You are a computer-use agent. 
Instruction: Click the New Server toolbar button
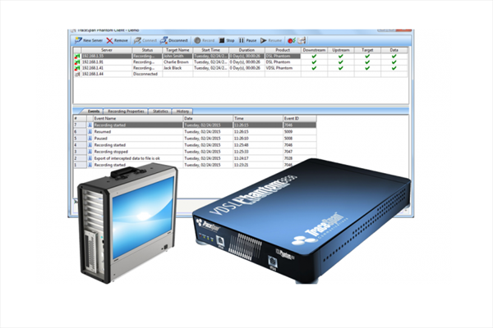(x=89, y=40)
